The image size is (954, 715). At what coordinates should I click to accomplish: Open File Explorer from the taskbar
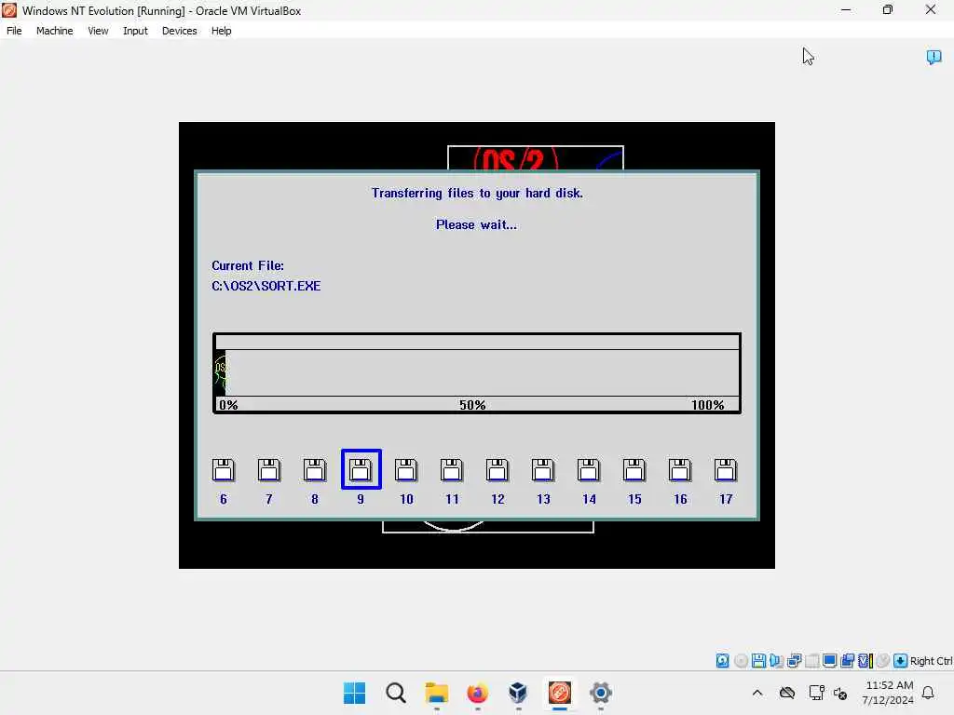(436, 693)
